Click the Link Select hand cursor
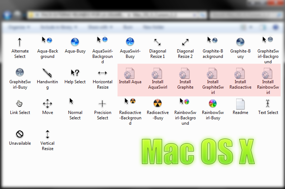Viewport: 285px width, 189px height. pyautogui.click(x=20, y=107)
